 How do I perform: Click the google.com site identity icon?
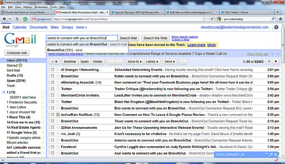point(41,19)
